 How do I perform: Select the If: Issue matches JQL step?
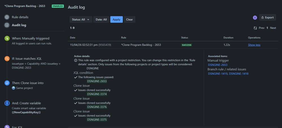tap(27, 59)
